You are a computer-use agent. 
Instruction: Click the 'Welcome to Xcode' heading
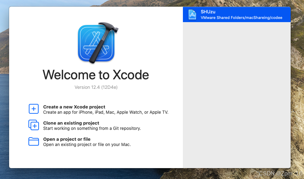pyautogui.click(x=96, y=75)
